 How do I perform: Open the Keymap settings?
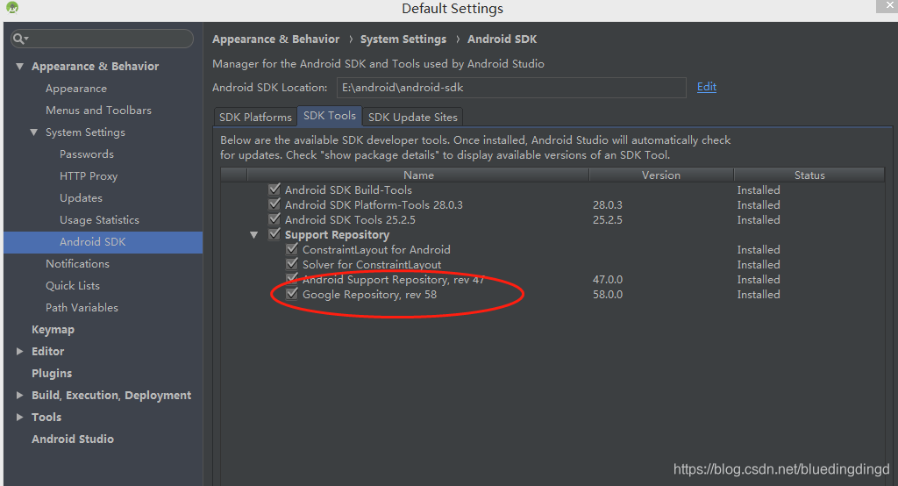pyautogui.click(x=53, y=330)
